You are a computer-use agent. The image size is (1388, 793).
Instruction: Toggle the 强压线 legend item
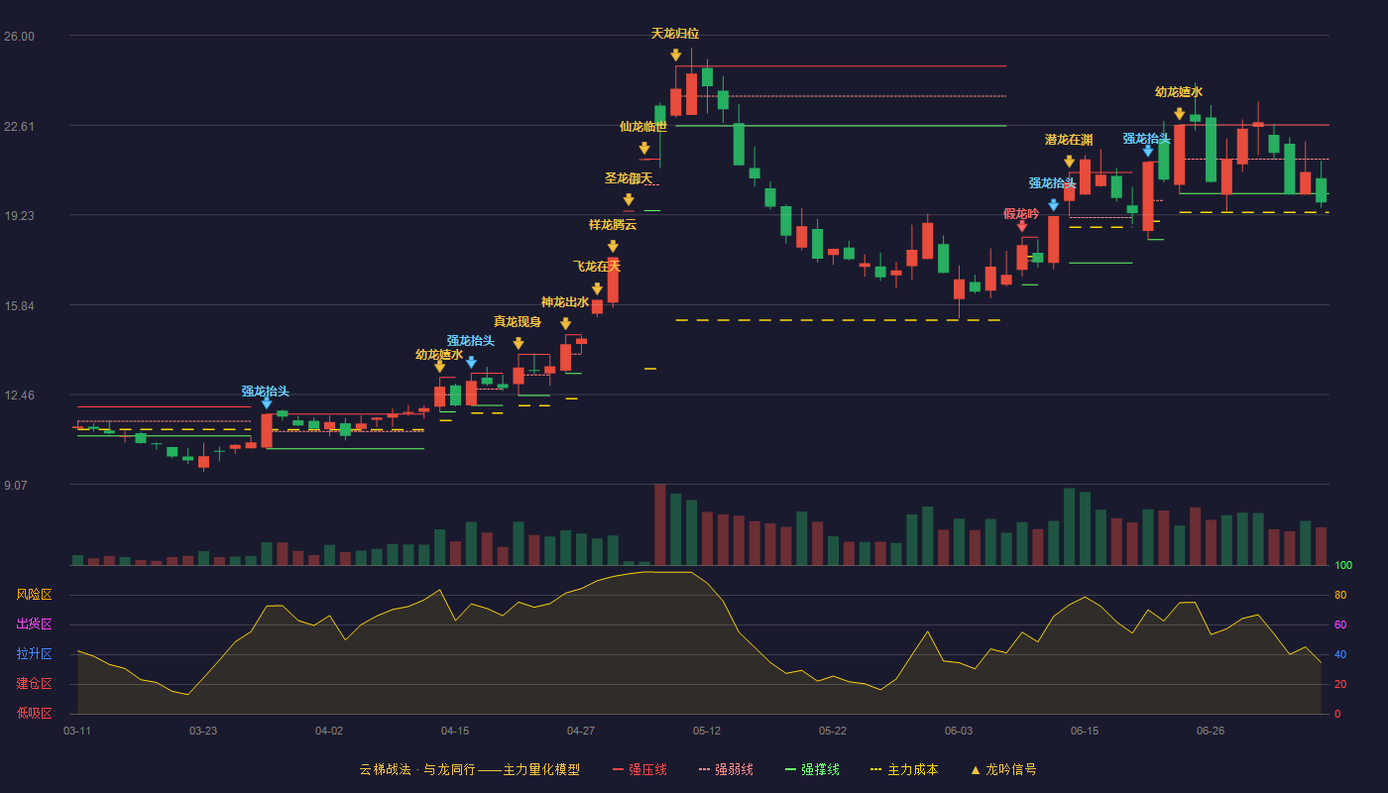[639, 769]
